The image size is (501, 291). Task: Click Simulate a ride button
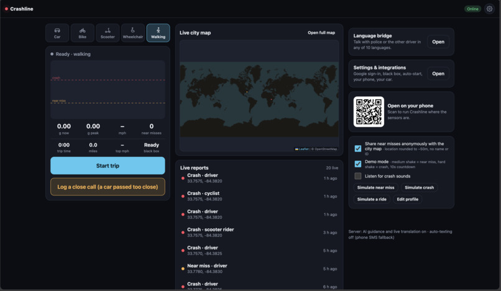[372, 199]
